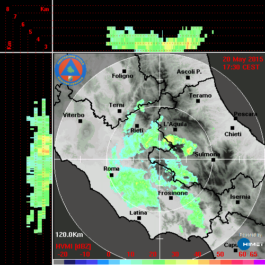Click the 'Isernia' city name label
Image resolution: width=265 pixels, height=265 pixels.
click(x=240, y=197)
